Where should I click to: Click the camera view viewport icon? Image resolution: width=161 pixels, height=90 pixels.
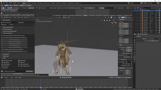[x=104, y=20]
